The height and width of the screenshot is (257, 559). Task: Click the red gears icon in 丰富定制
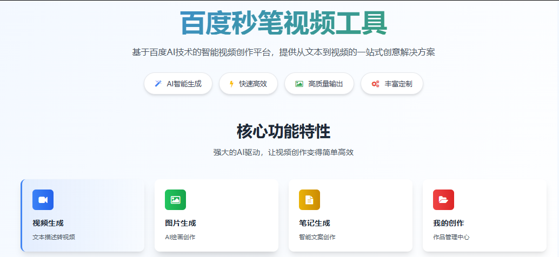(x=375, y=84)
